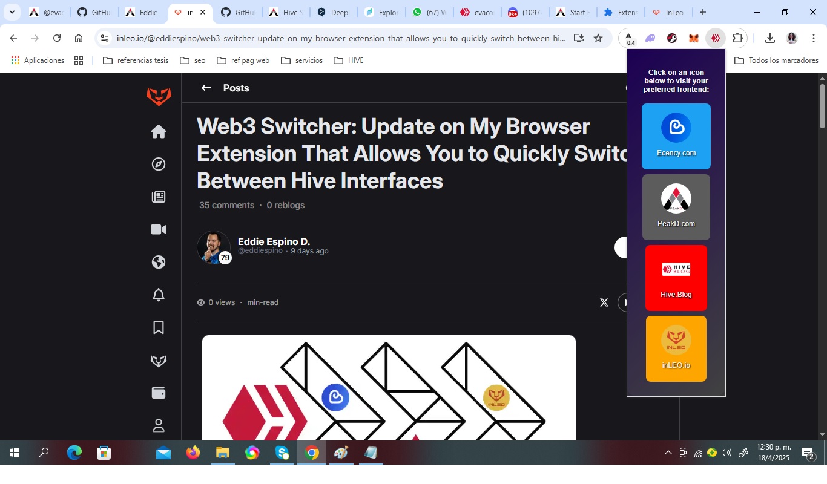Open Ecency.com frontend in extension popup
This screenshot has width=827, height=484.
coord(676,136)
